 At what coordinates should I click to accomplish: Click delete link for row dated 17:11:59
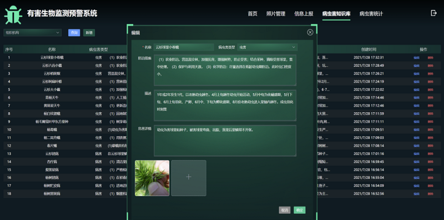pyautogui.click(x=431, y=114)
